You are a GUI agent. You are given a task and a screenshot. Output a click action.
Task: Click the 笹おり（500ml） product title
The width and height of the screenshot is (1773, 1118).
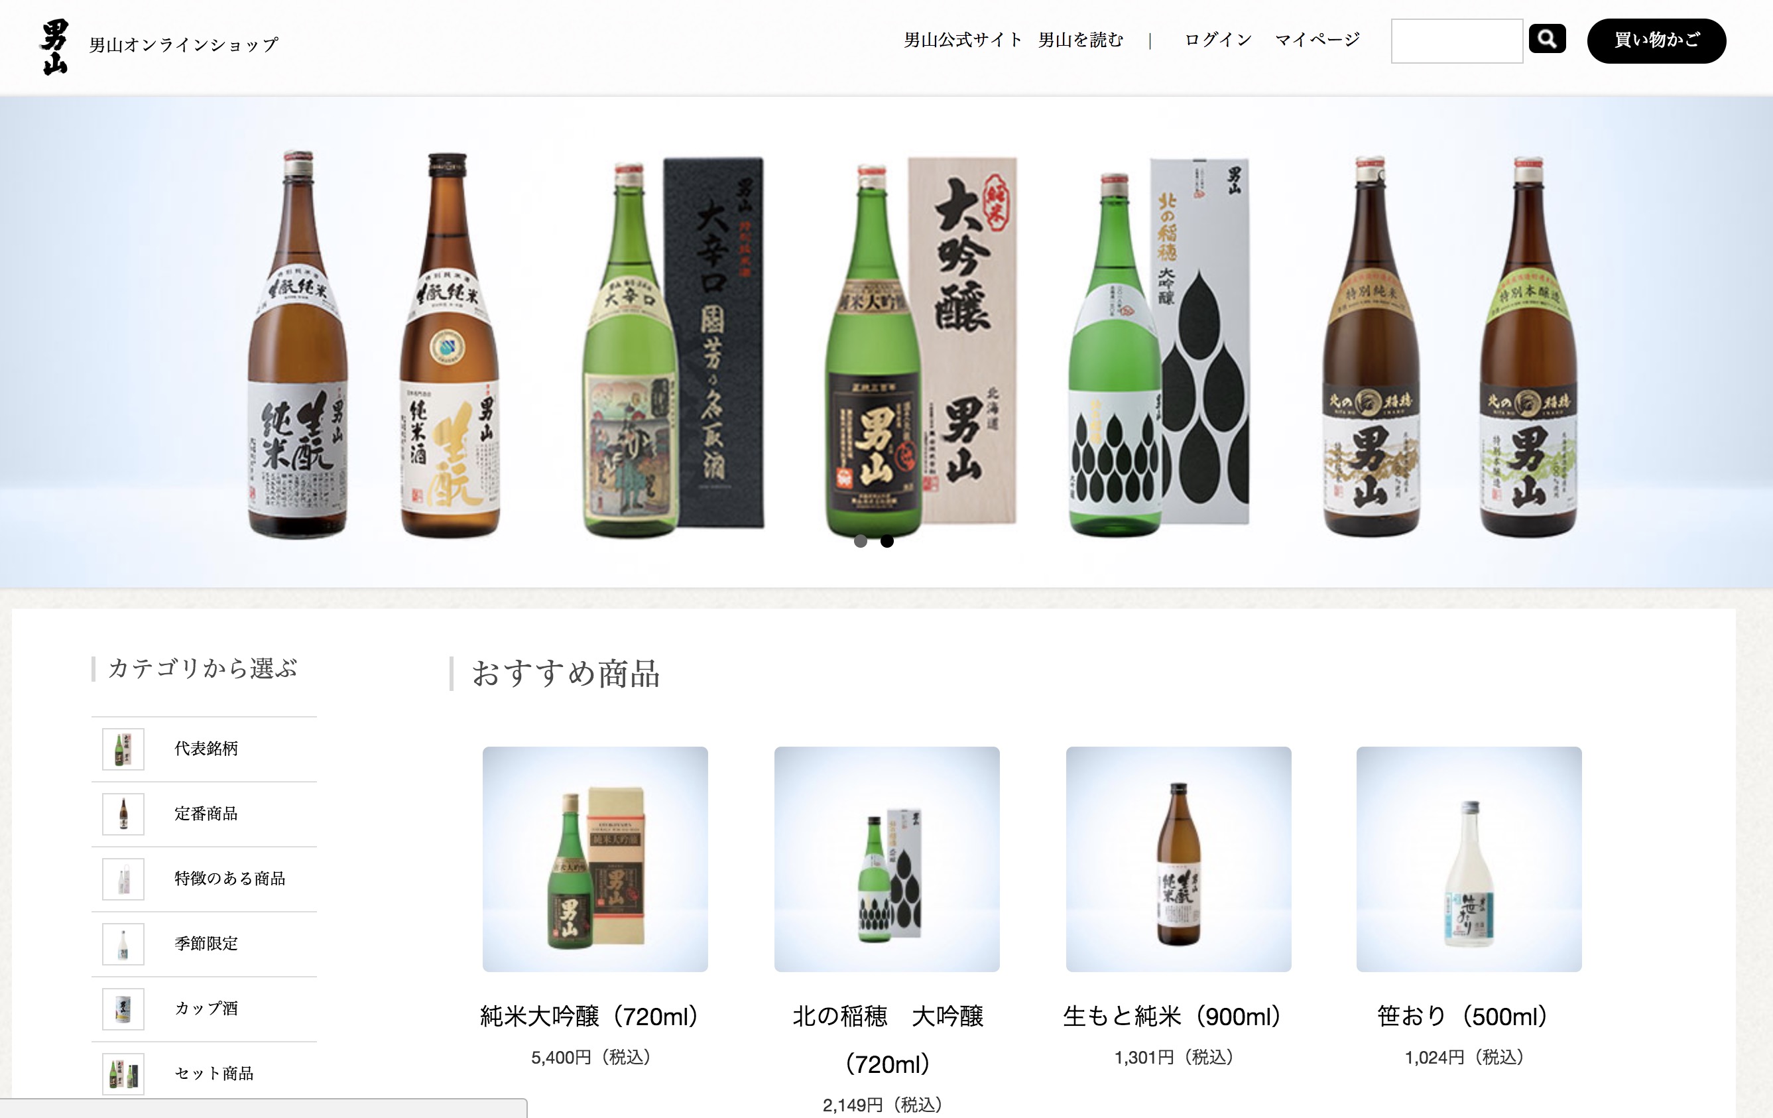pyautogui.click(x=1463, y=1017)
